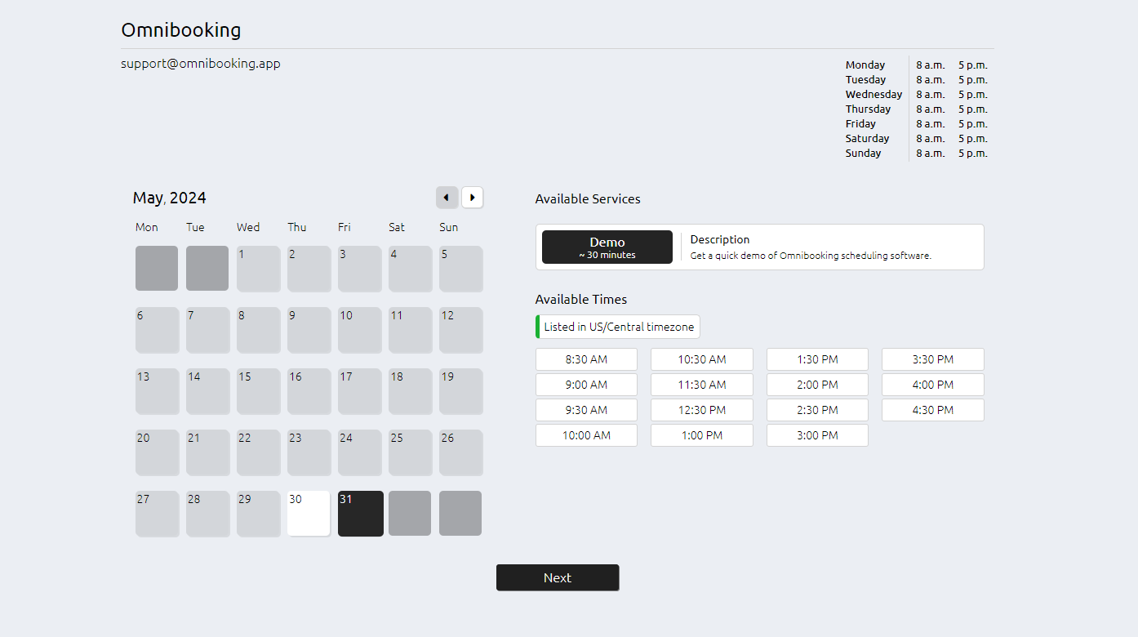Open May 27 on the calendar

click(157, 514)
